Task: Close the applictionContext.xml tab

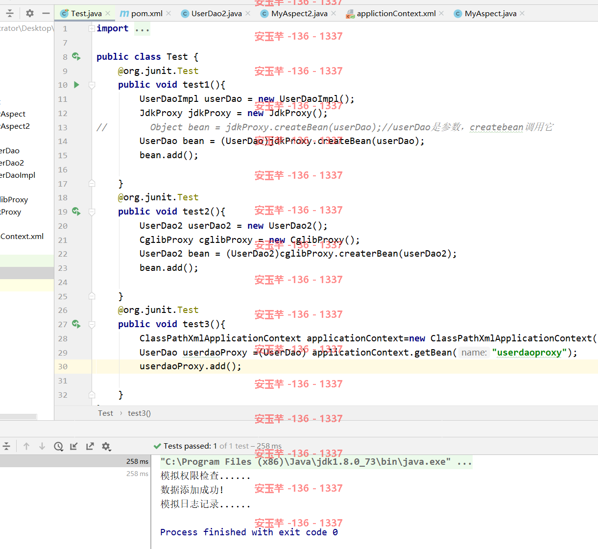Action: [441, 13]
